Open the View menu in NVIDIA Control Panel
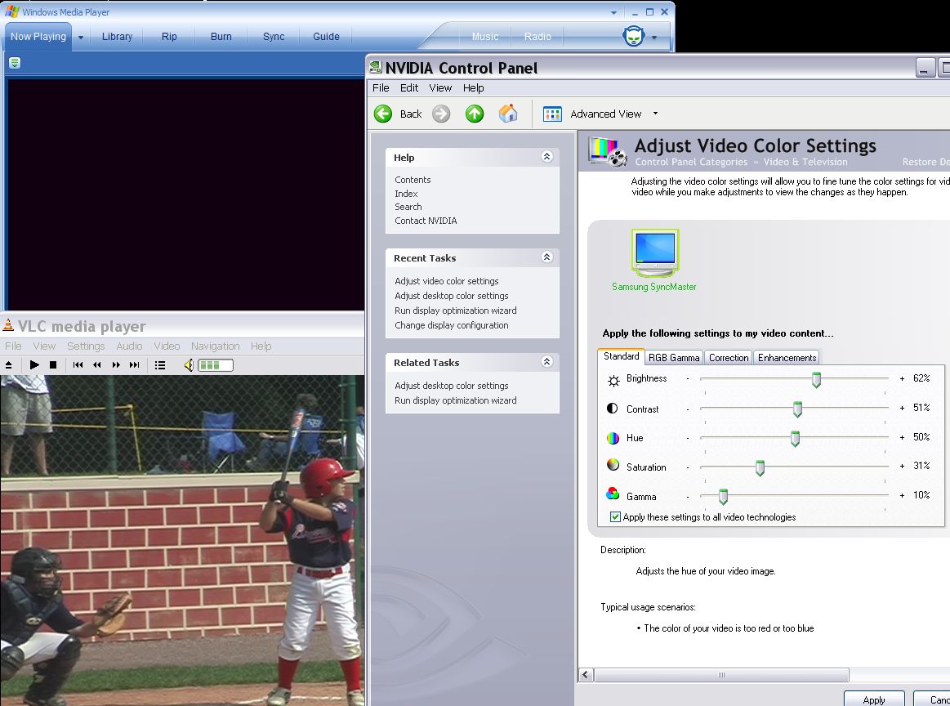The image size is (950, 706). point(440,88)
